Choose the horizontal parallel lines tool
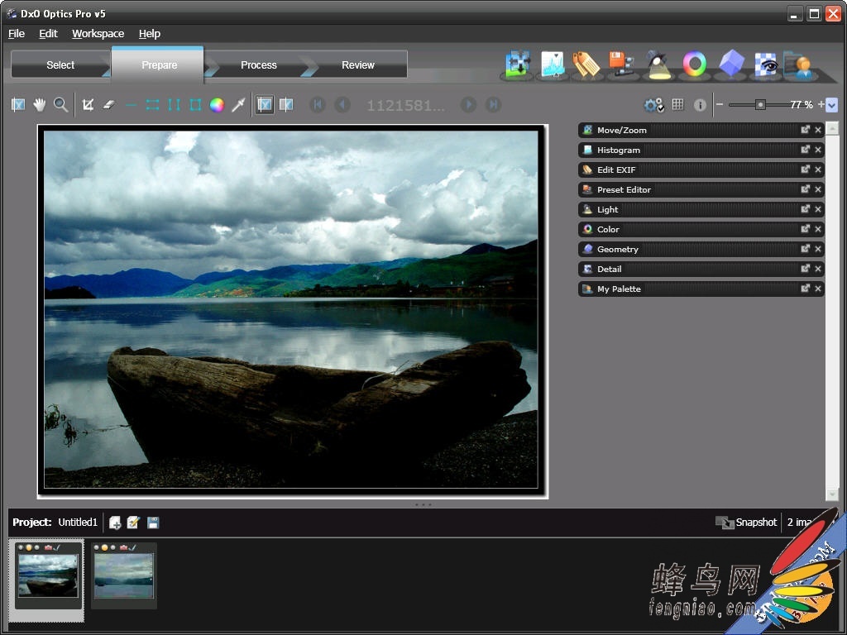Viewport: 847px width, 635px height. 152,105
